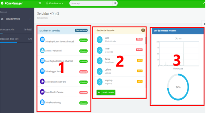Toggle Stopped status of XOne Logger Service
Screen dimensions: 206x115
pyautogui.click(x=84, y=72)
